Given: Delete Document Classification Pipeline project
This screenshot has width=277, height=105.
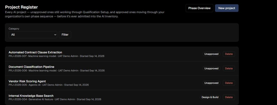Looking at the screenshot, I should 229,68.
